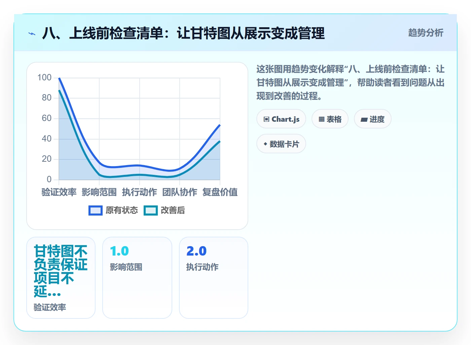Click the diamond icon in the 数据卡片 tag
The height and width of the screenshot is (345, 471).
click(x=265, y=144)
